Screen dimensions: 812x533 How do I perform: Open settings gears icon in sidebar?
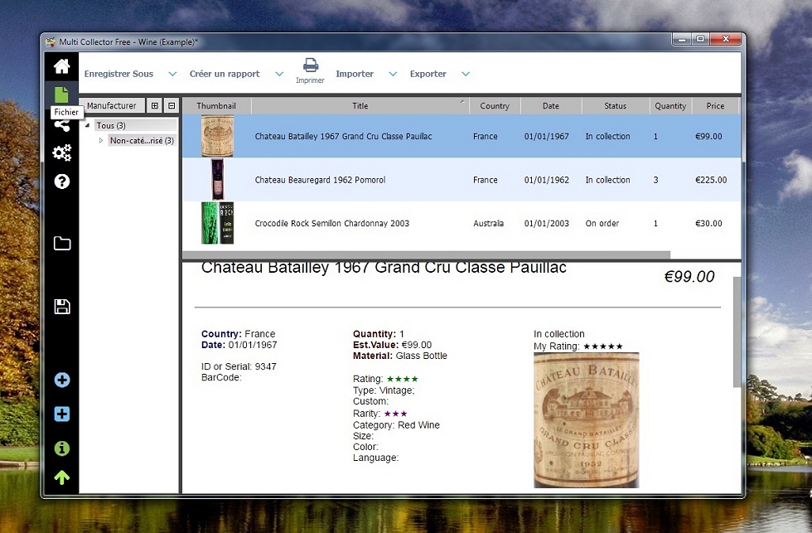[x=61, y=153]
